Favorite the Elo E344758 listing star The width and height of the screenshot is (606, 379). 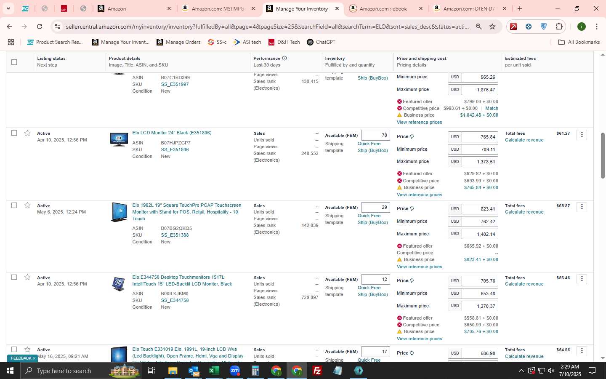coord(27,277)
